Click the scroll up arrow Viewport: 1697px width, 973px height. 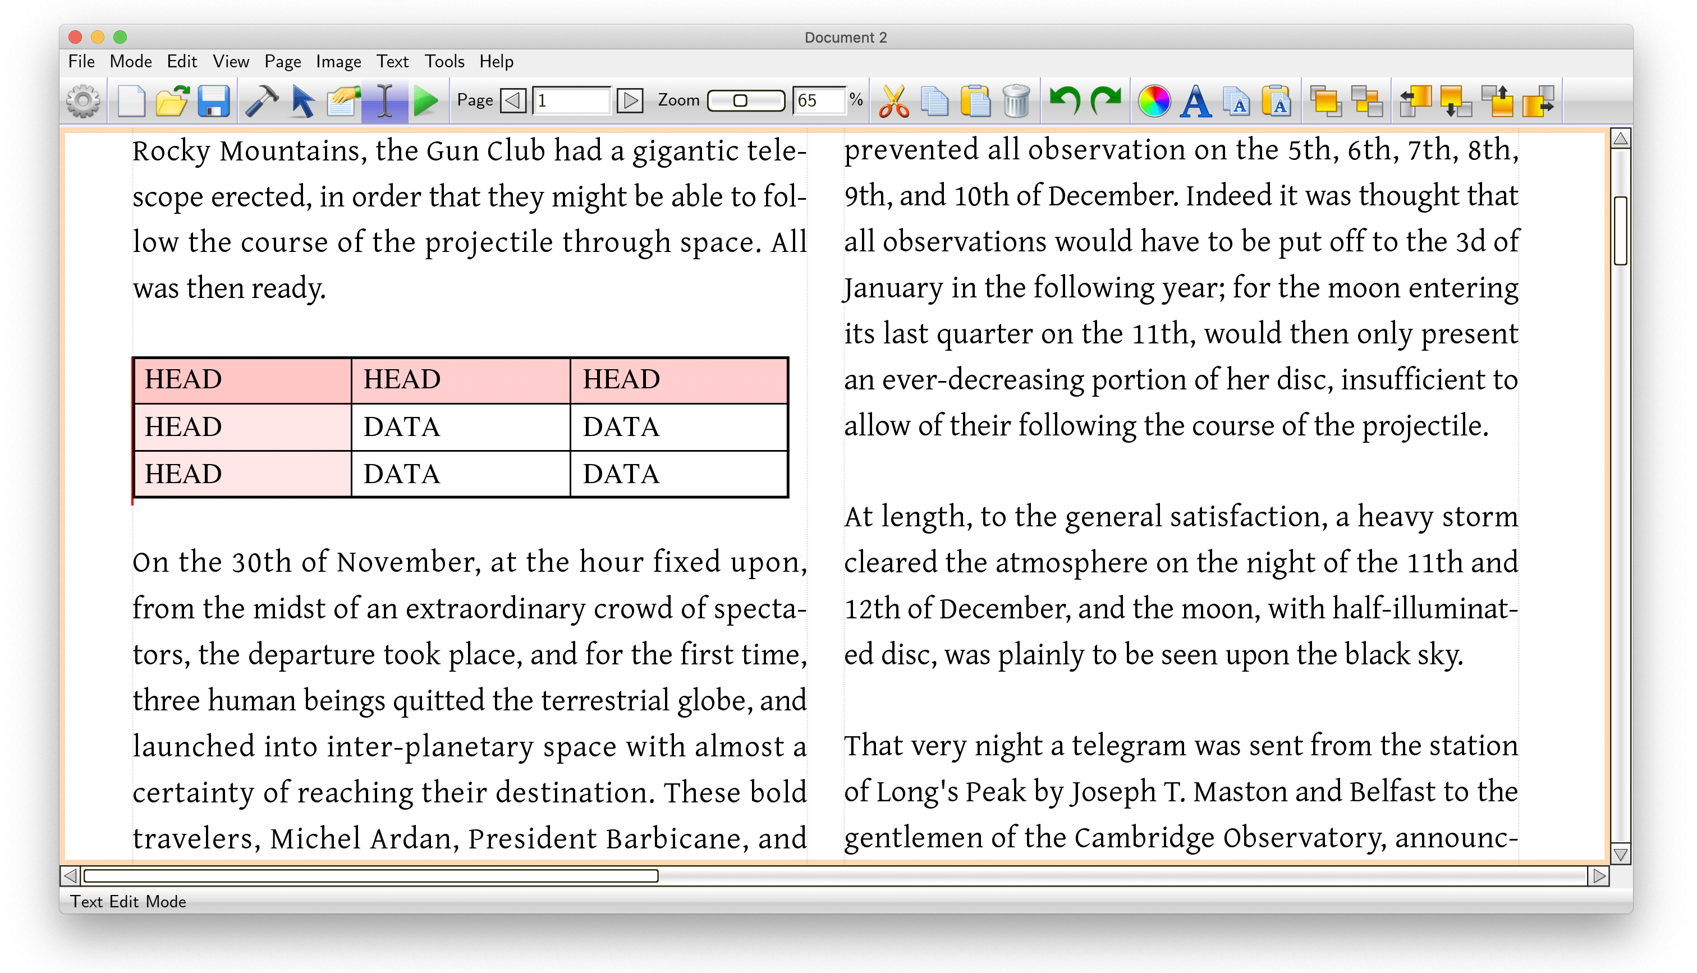pos(1621,139)
